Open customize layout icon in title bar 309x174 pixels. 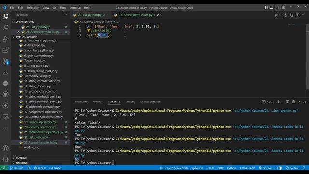tap(283, 8)
